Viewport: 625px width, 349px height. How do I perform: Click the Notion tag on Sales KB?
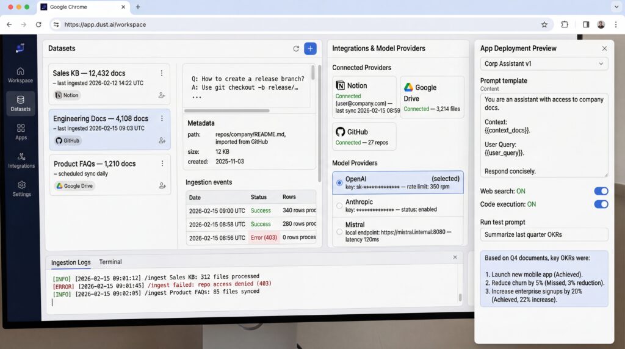pyautogui.click(x=67, y=95)
